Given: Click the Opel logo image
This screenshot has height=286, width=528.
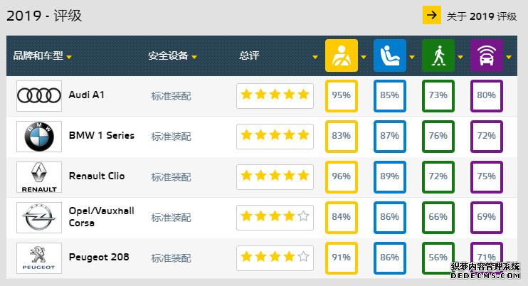Looking at the screenshot, I should pos(39,218).
